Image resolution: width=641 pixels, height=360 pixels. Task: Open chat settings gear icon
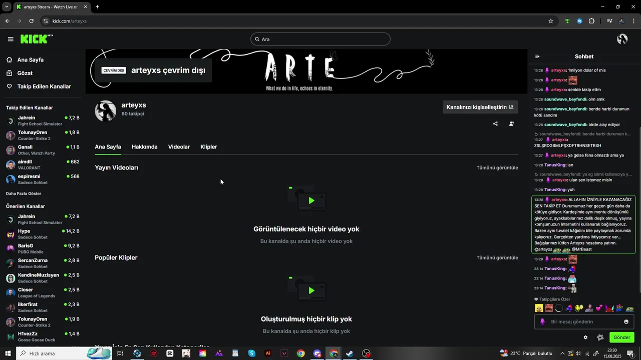[585, 337]
